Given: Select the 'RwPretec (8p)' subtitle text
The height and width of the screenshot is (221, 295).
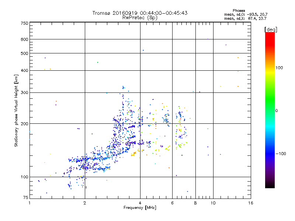Looking at the screenshot, I should tap(140, 18).
